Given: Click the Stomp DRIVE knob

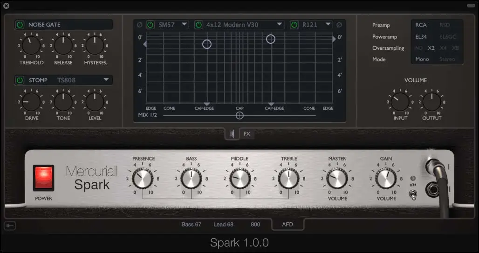Looking at the screenshot, I should [x=31, y=102].
